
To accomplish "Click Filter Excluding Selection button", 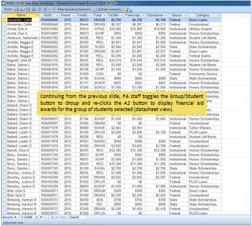I will point(74,9).
